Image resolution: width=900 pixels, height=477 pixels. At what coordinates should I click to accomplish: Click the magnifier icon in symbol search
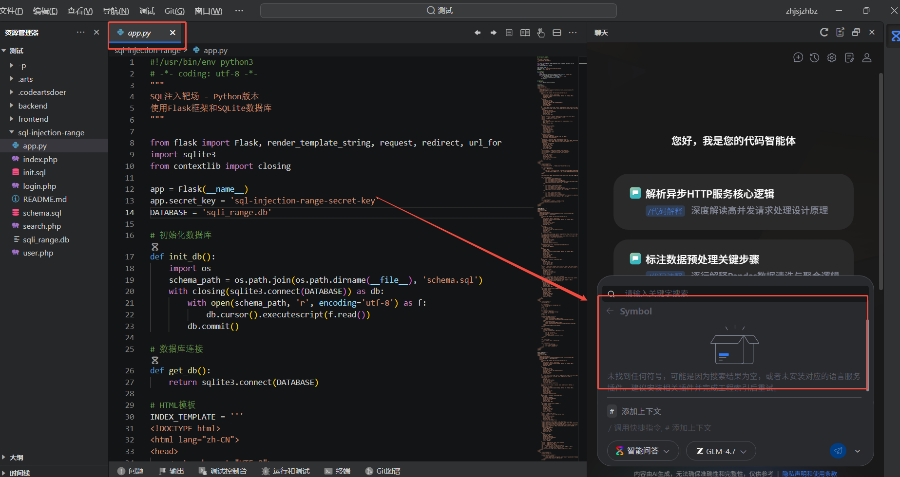(611, 294)
